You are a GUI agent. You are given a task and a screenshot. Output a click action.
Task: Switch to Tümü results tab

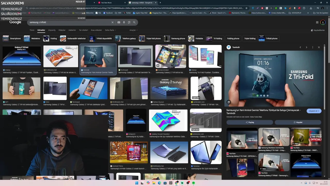pyautogui.click(x=32, y=30)
